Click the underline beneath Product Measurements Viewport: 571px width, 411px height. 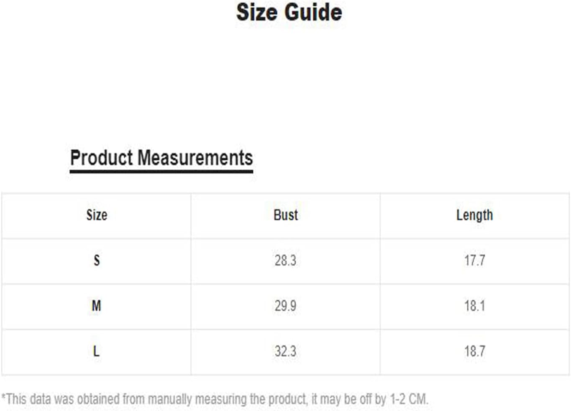[161, 171]
